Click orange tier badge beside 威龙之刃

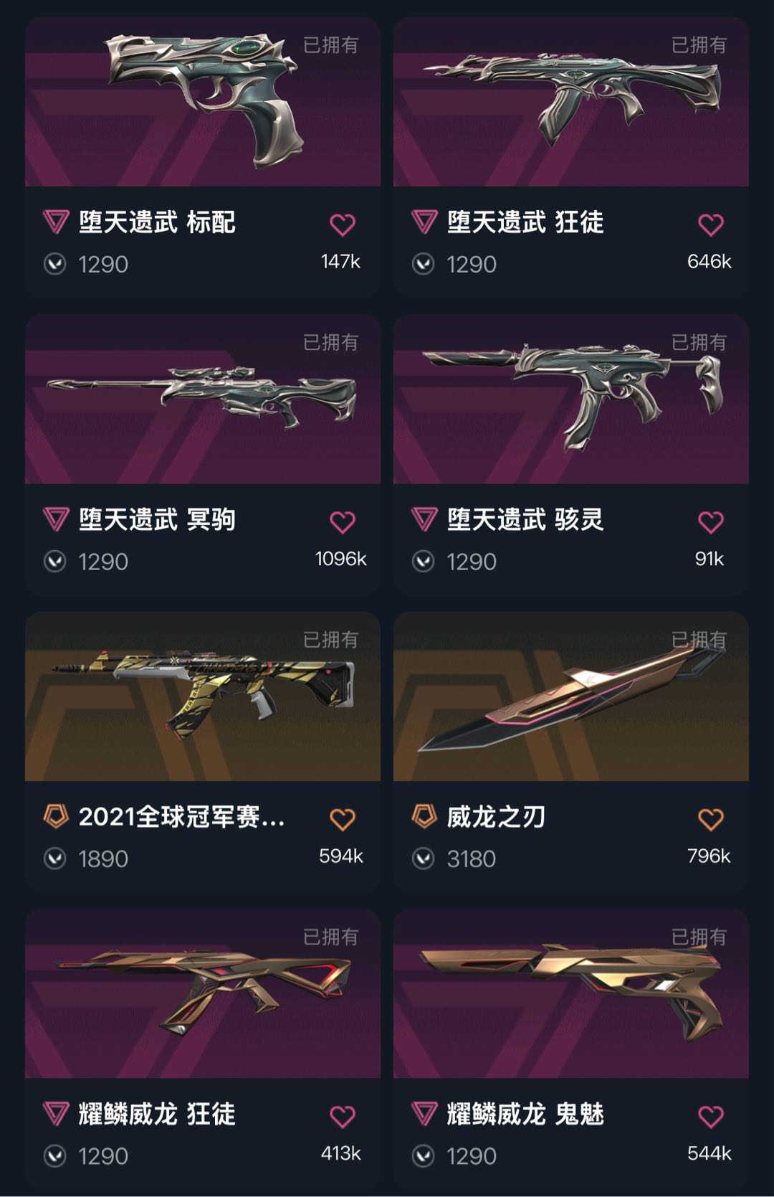(424, 816)
